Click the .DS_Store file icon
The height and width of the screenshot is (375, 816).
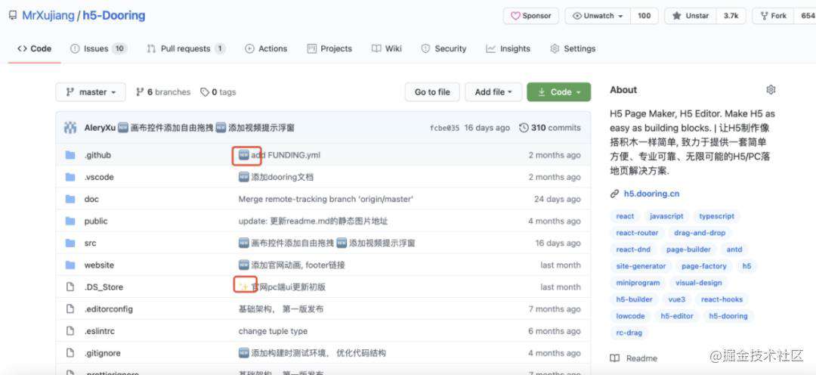pyautogui.click(x=70, y=287)
